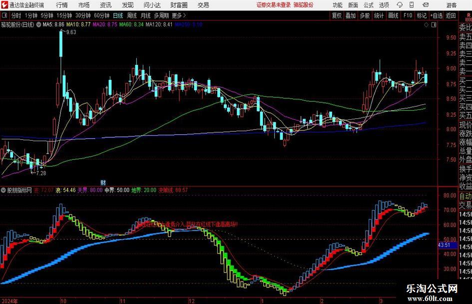472x304 pixels.
Task: Toggle the right sidebar panel icon
Action: [434, 25]
